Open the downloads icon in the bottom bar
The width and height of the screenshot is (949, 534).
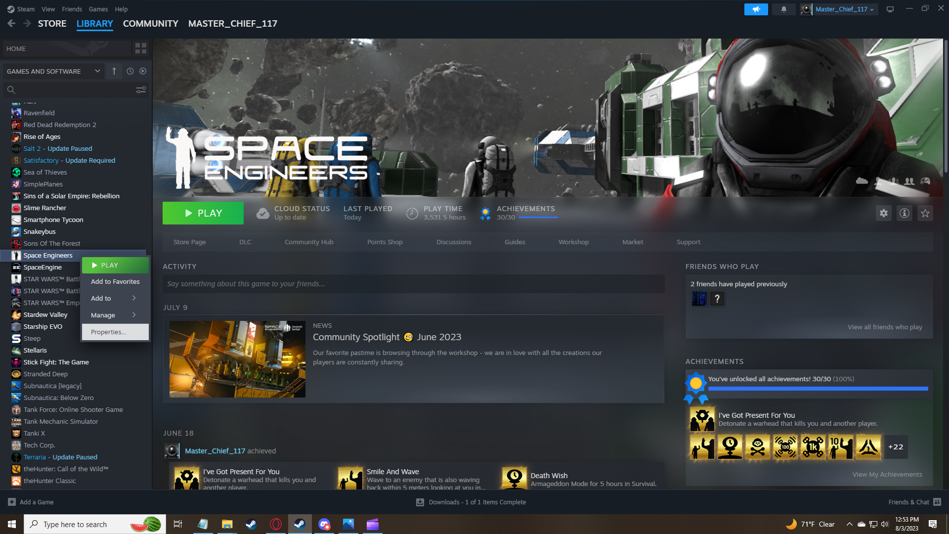point(420,502)
